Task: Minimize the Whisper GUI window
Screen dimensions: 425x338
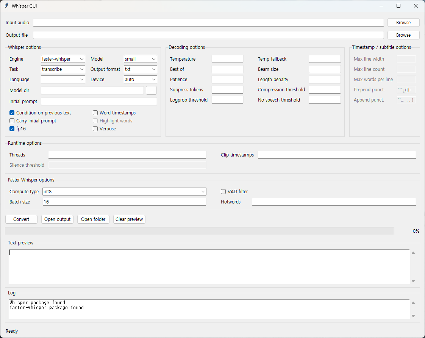Action: pos(381,6)
